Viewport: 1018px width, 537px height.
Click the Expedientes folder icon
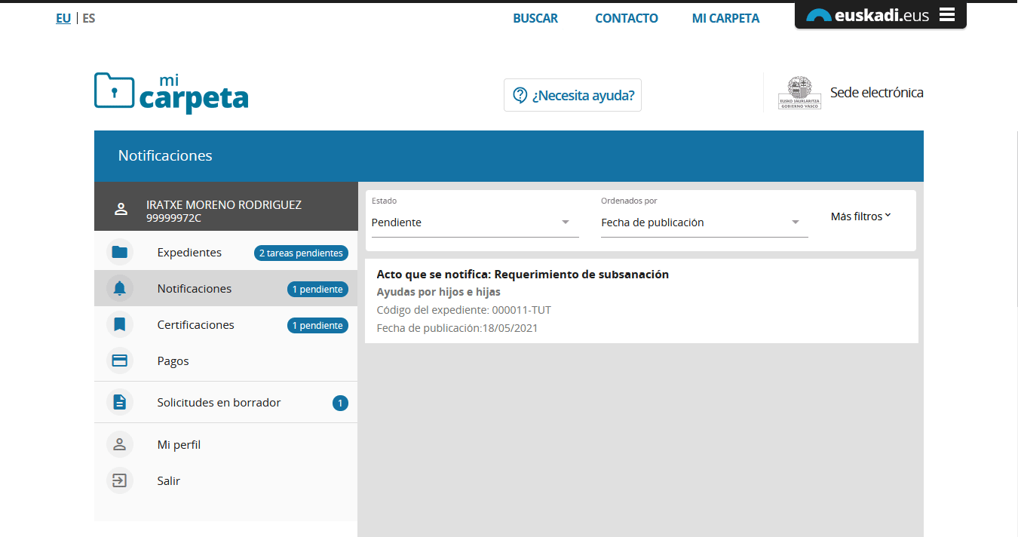pyautogui.click(x=119, y=253)
